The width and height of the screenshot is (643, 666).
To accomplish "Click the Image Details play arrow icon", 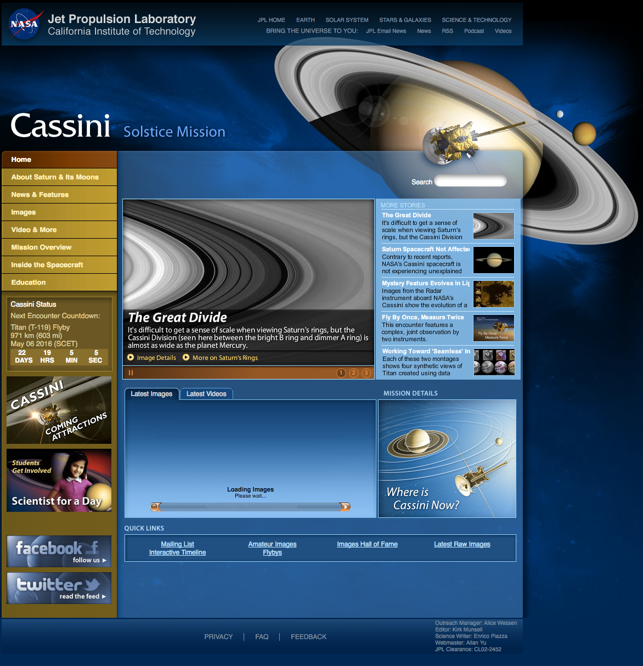I will [x=131, y=358].
